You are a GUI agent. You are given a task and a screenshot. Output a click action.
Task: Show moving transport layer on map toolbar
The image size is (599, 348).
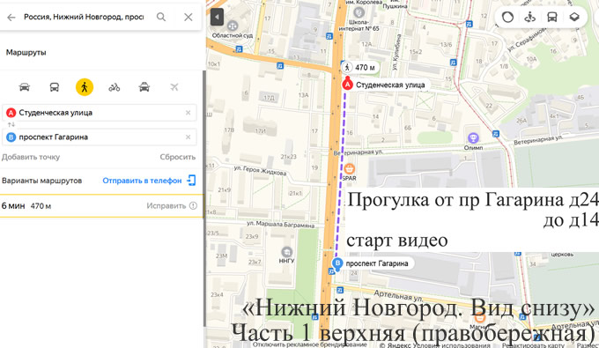coord(552,17)
